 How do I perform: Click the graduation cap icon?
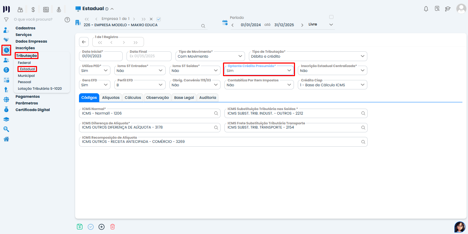pos(448,9)
